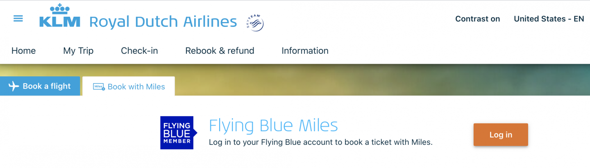590x168 pixels.
Task: Click the SkyTeam alliance logo
Action: [254, 22]
